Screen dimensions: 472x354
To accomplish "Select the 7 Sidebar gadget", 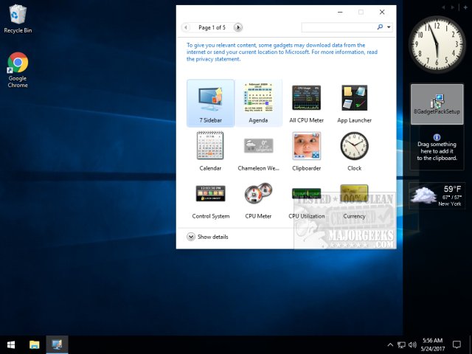I will 210,102.
